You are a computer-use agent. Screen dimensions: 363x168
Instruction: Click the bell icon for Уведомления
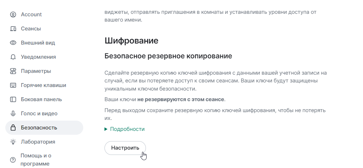[13, 57]
